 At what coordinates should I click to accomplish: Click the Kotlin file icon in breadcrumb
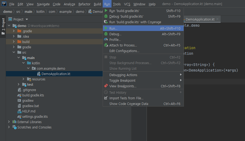click(x=90, y=11)
